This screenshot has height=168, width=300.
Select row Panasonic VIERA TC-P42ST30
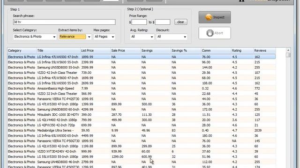[x=142, y=99]
